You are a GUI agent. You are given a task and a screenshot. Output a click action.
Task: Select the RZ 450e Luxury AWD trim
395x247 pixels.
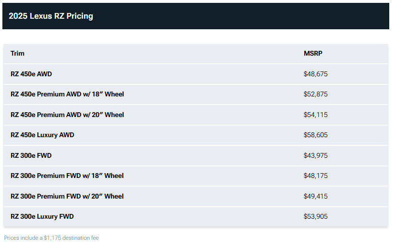42,135
